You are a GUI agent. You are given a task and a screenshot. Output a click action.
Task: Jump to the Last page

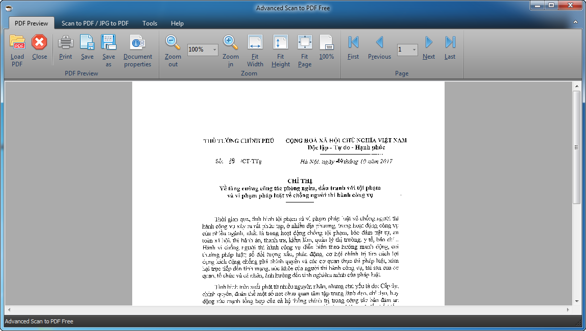tap(450, 43)
